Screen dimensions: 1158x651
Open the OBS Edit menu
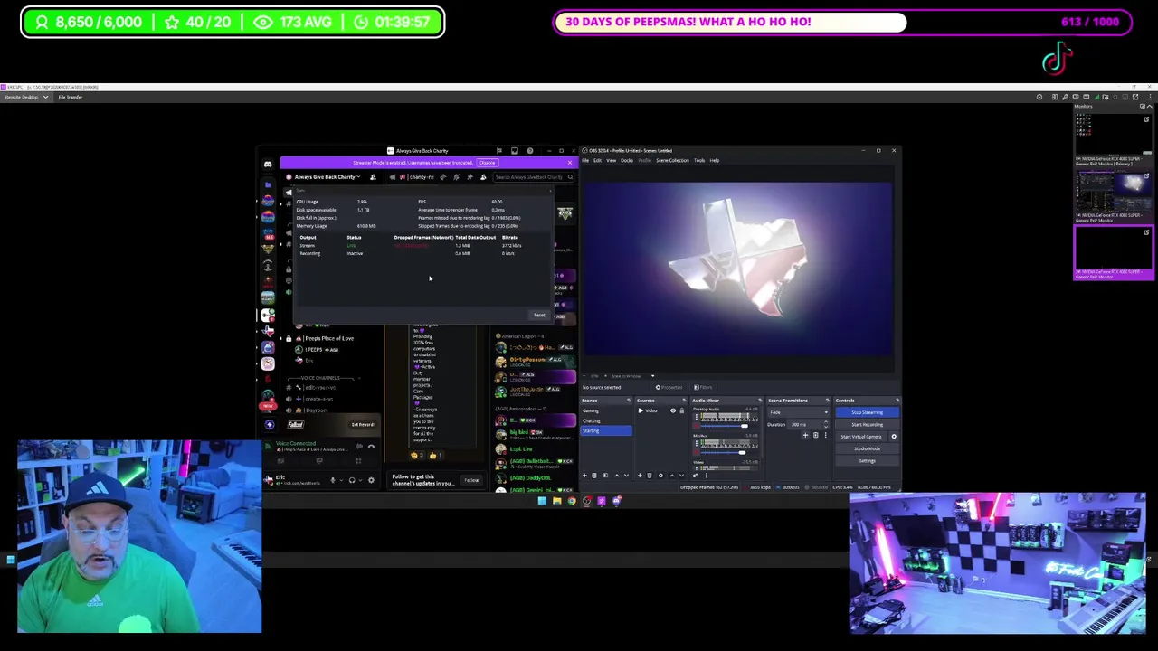597,160
